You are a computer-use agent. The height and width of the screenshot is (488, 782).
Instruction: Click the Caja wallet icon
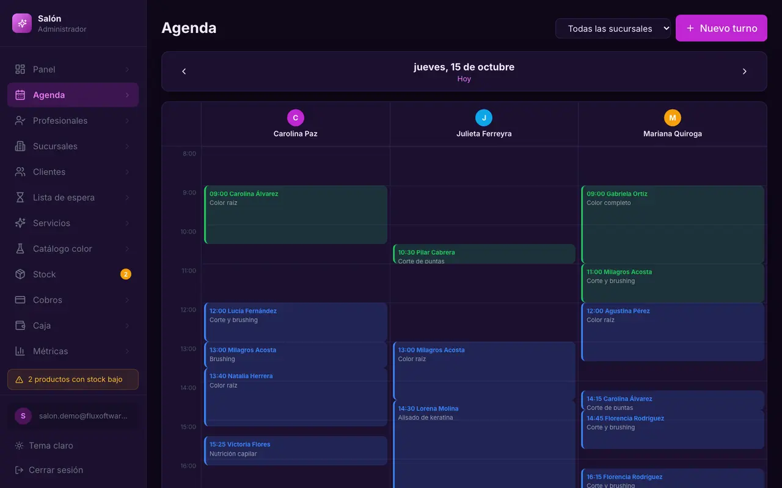(x=20, y=326)
